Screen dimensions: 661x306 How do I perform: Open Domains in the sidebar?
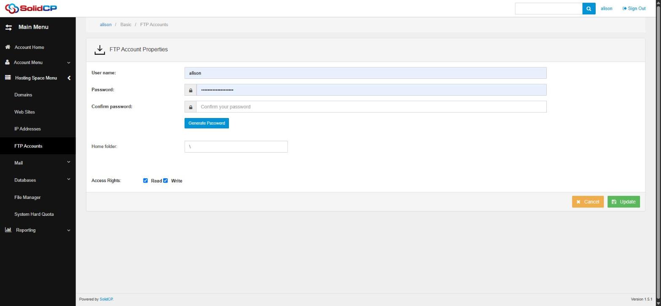(x=23, y=95)
